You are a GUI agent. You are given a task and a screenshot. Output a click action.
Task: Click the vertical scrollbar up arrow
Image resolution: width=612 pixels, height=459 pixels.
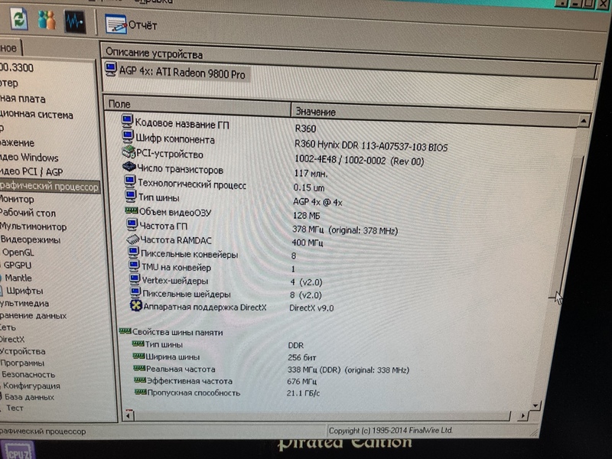[584, 121]
